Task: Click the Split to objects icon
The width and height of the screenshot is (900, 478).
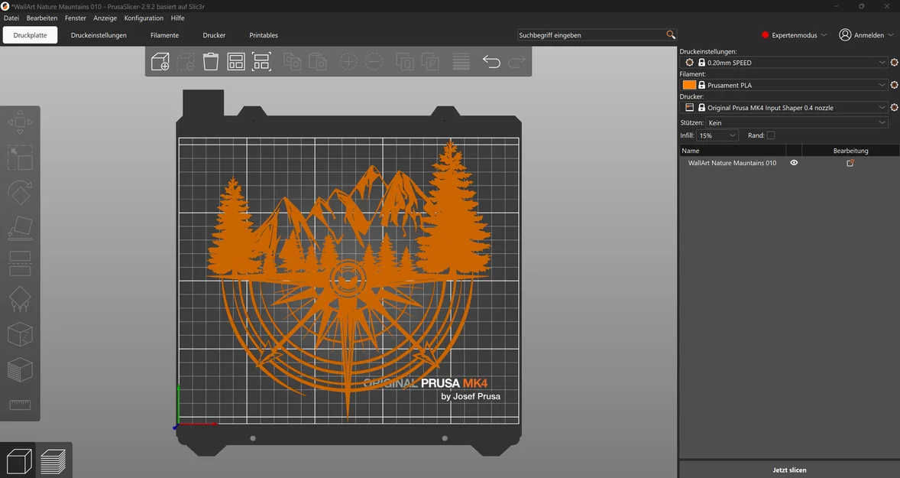Action: pos(405,61)
